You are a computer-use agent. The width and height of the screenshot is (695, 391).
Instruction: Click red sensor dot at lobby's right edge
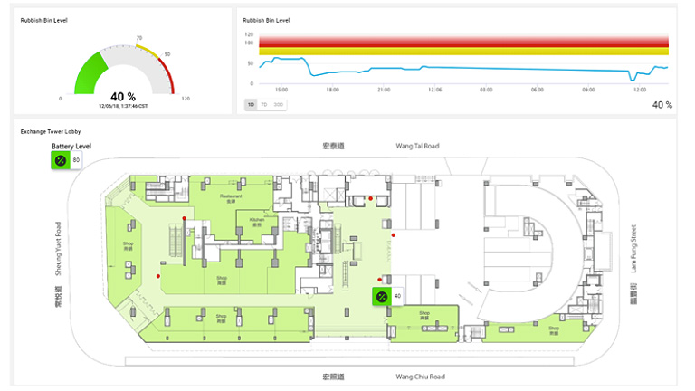point(393,235)
